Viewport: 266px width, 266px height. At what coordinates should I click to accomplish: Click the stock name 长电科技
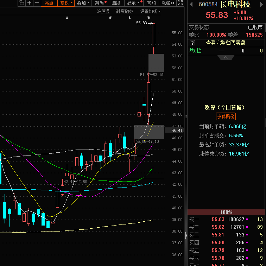point(235,4)
